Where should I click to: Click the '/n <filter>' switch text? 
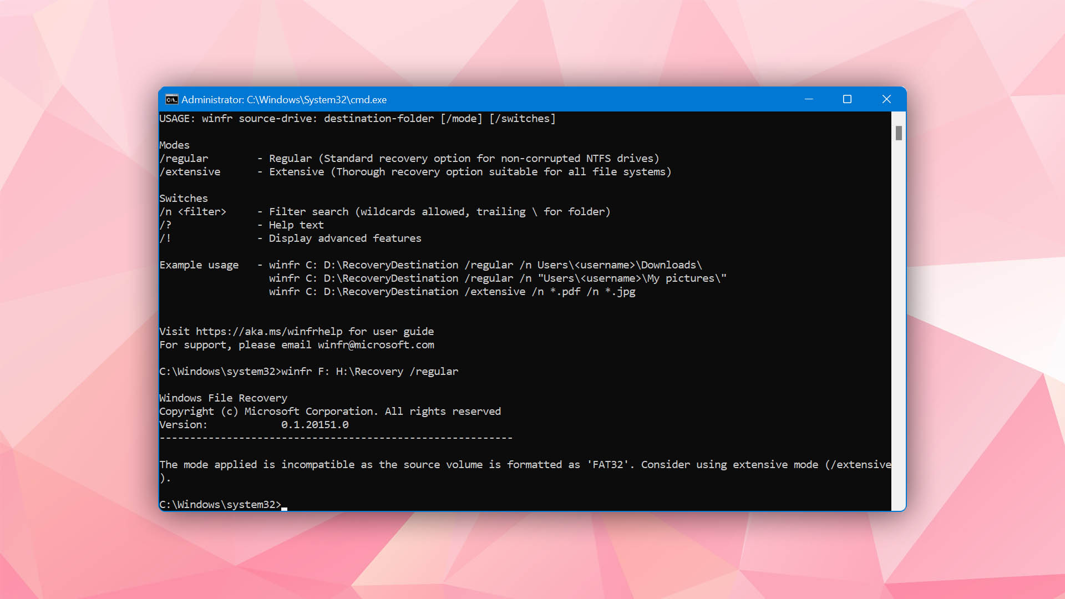[x=192, y=212]
